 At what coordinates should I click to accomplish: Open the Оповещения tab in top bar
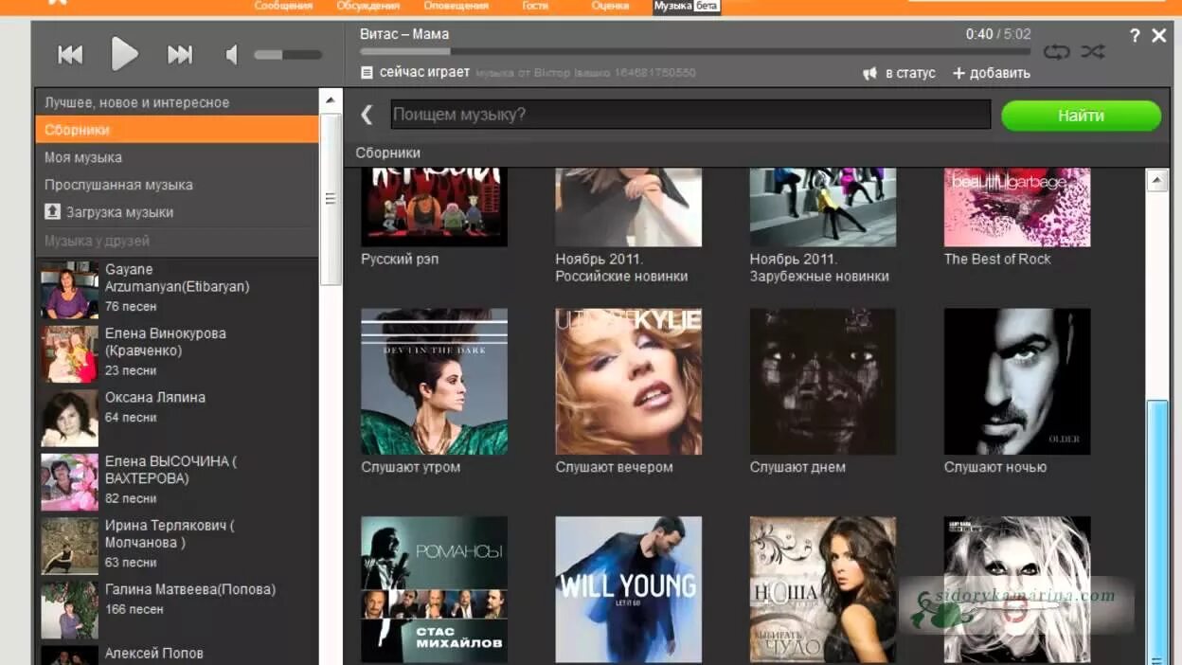456,6
